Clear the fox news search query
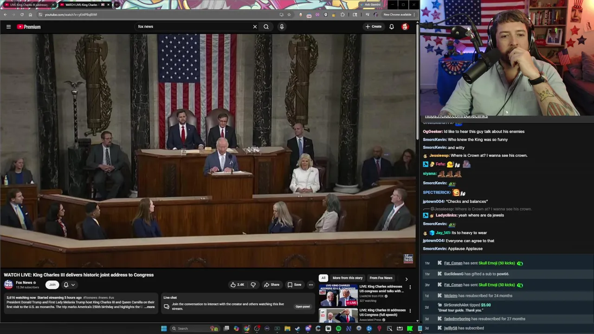The width and height of the screenshot is (594, 334). click(x=255, y=26)
